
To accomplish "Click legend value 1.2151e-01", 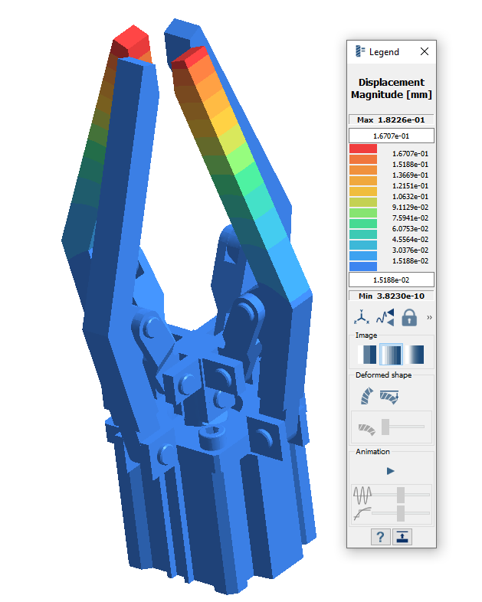I will tap(410, 186).
